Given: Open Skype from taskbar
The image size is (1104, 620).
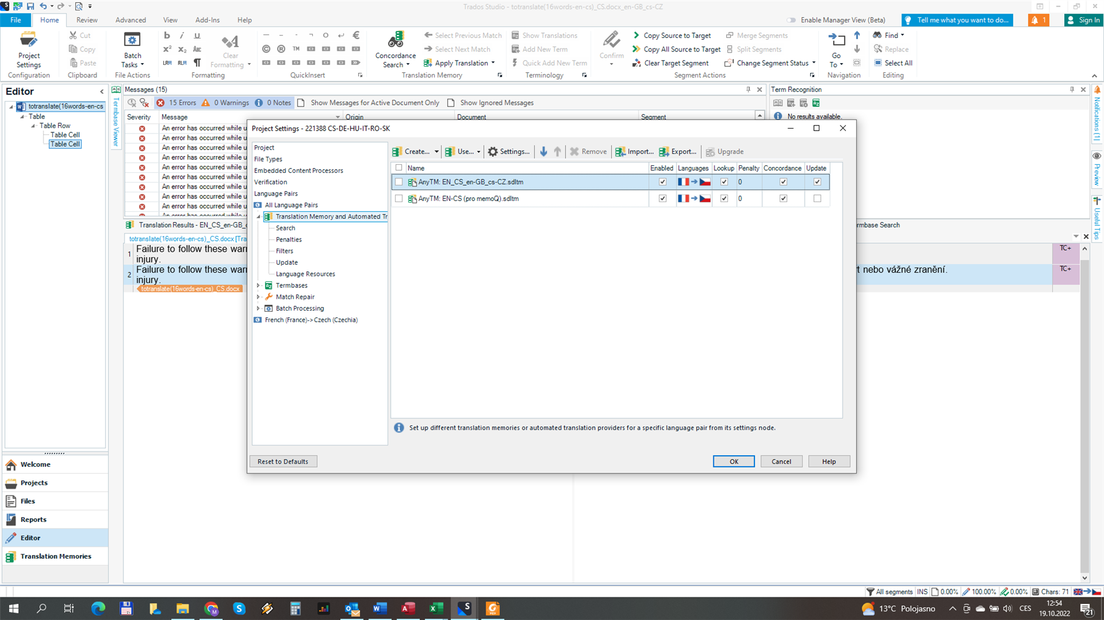Looking at the screenshot, I should 239,608.
